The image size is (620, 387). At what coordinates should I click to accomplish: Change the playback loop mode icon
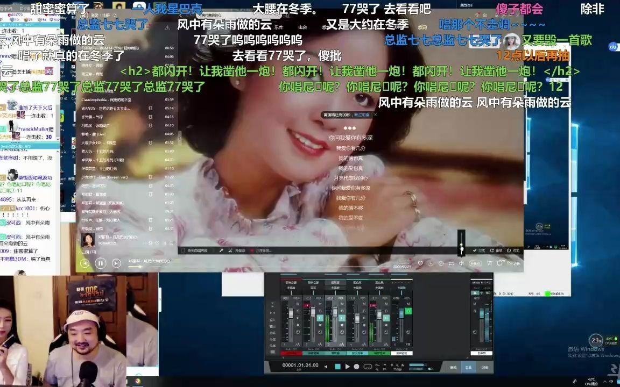(x=452, y=263)
